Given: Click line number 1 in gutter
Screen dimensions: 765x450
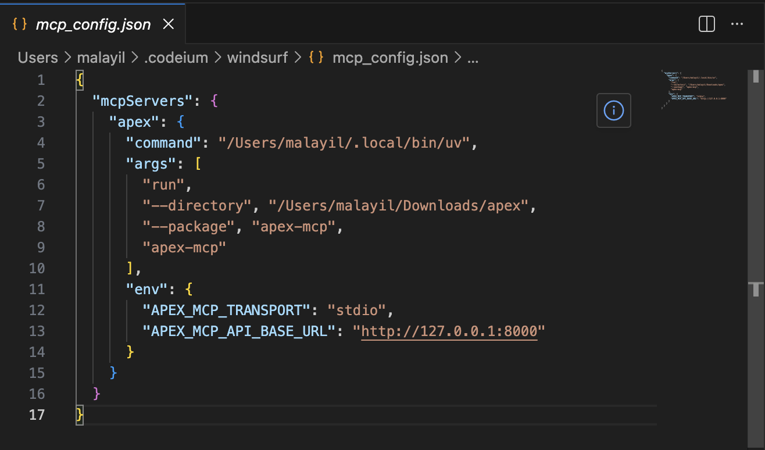Looking at the screenshot, I should point(41,80).
